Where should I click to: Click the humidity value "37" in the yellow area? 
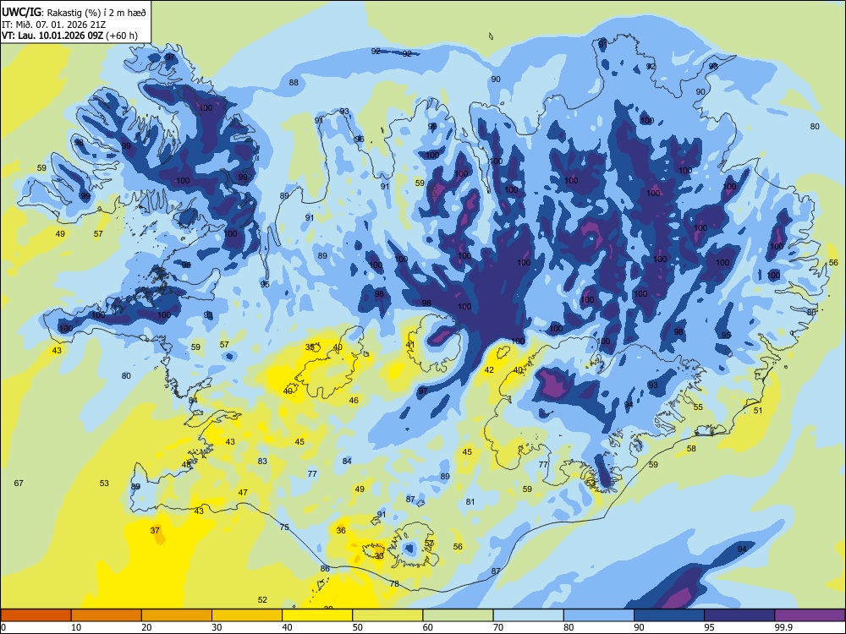pos(155,531)
